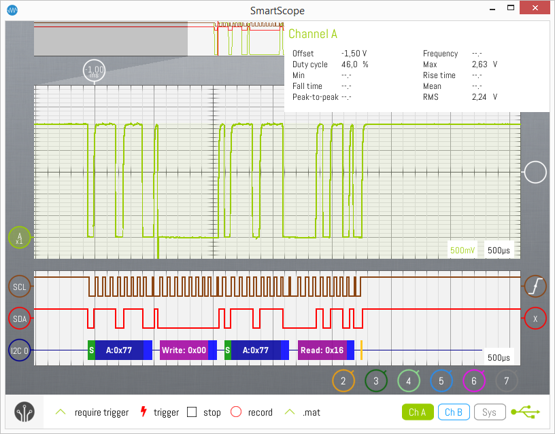The image size is (555, 434).
Task: Expand the .mat file format option
Action: click(x=290, y=412)
